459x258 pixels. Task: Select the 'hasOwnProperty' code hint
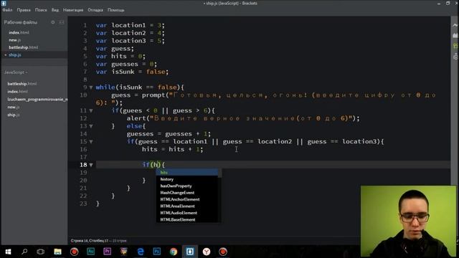click(187, 186)
